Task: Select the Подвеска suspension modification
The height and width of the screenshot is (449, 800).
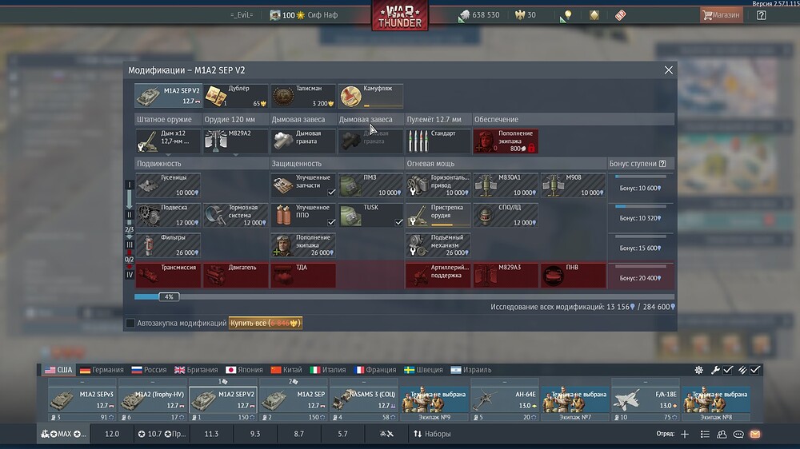Action: [x=168, y=215]
